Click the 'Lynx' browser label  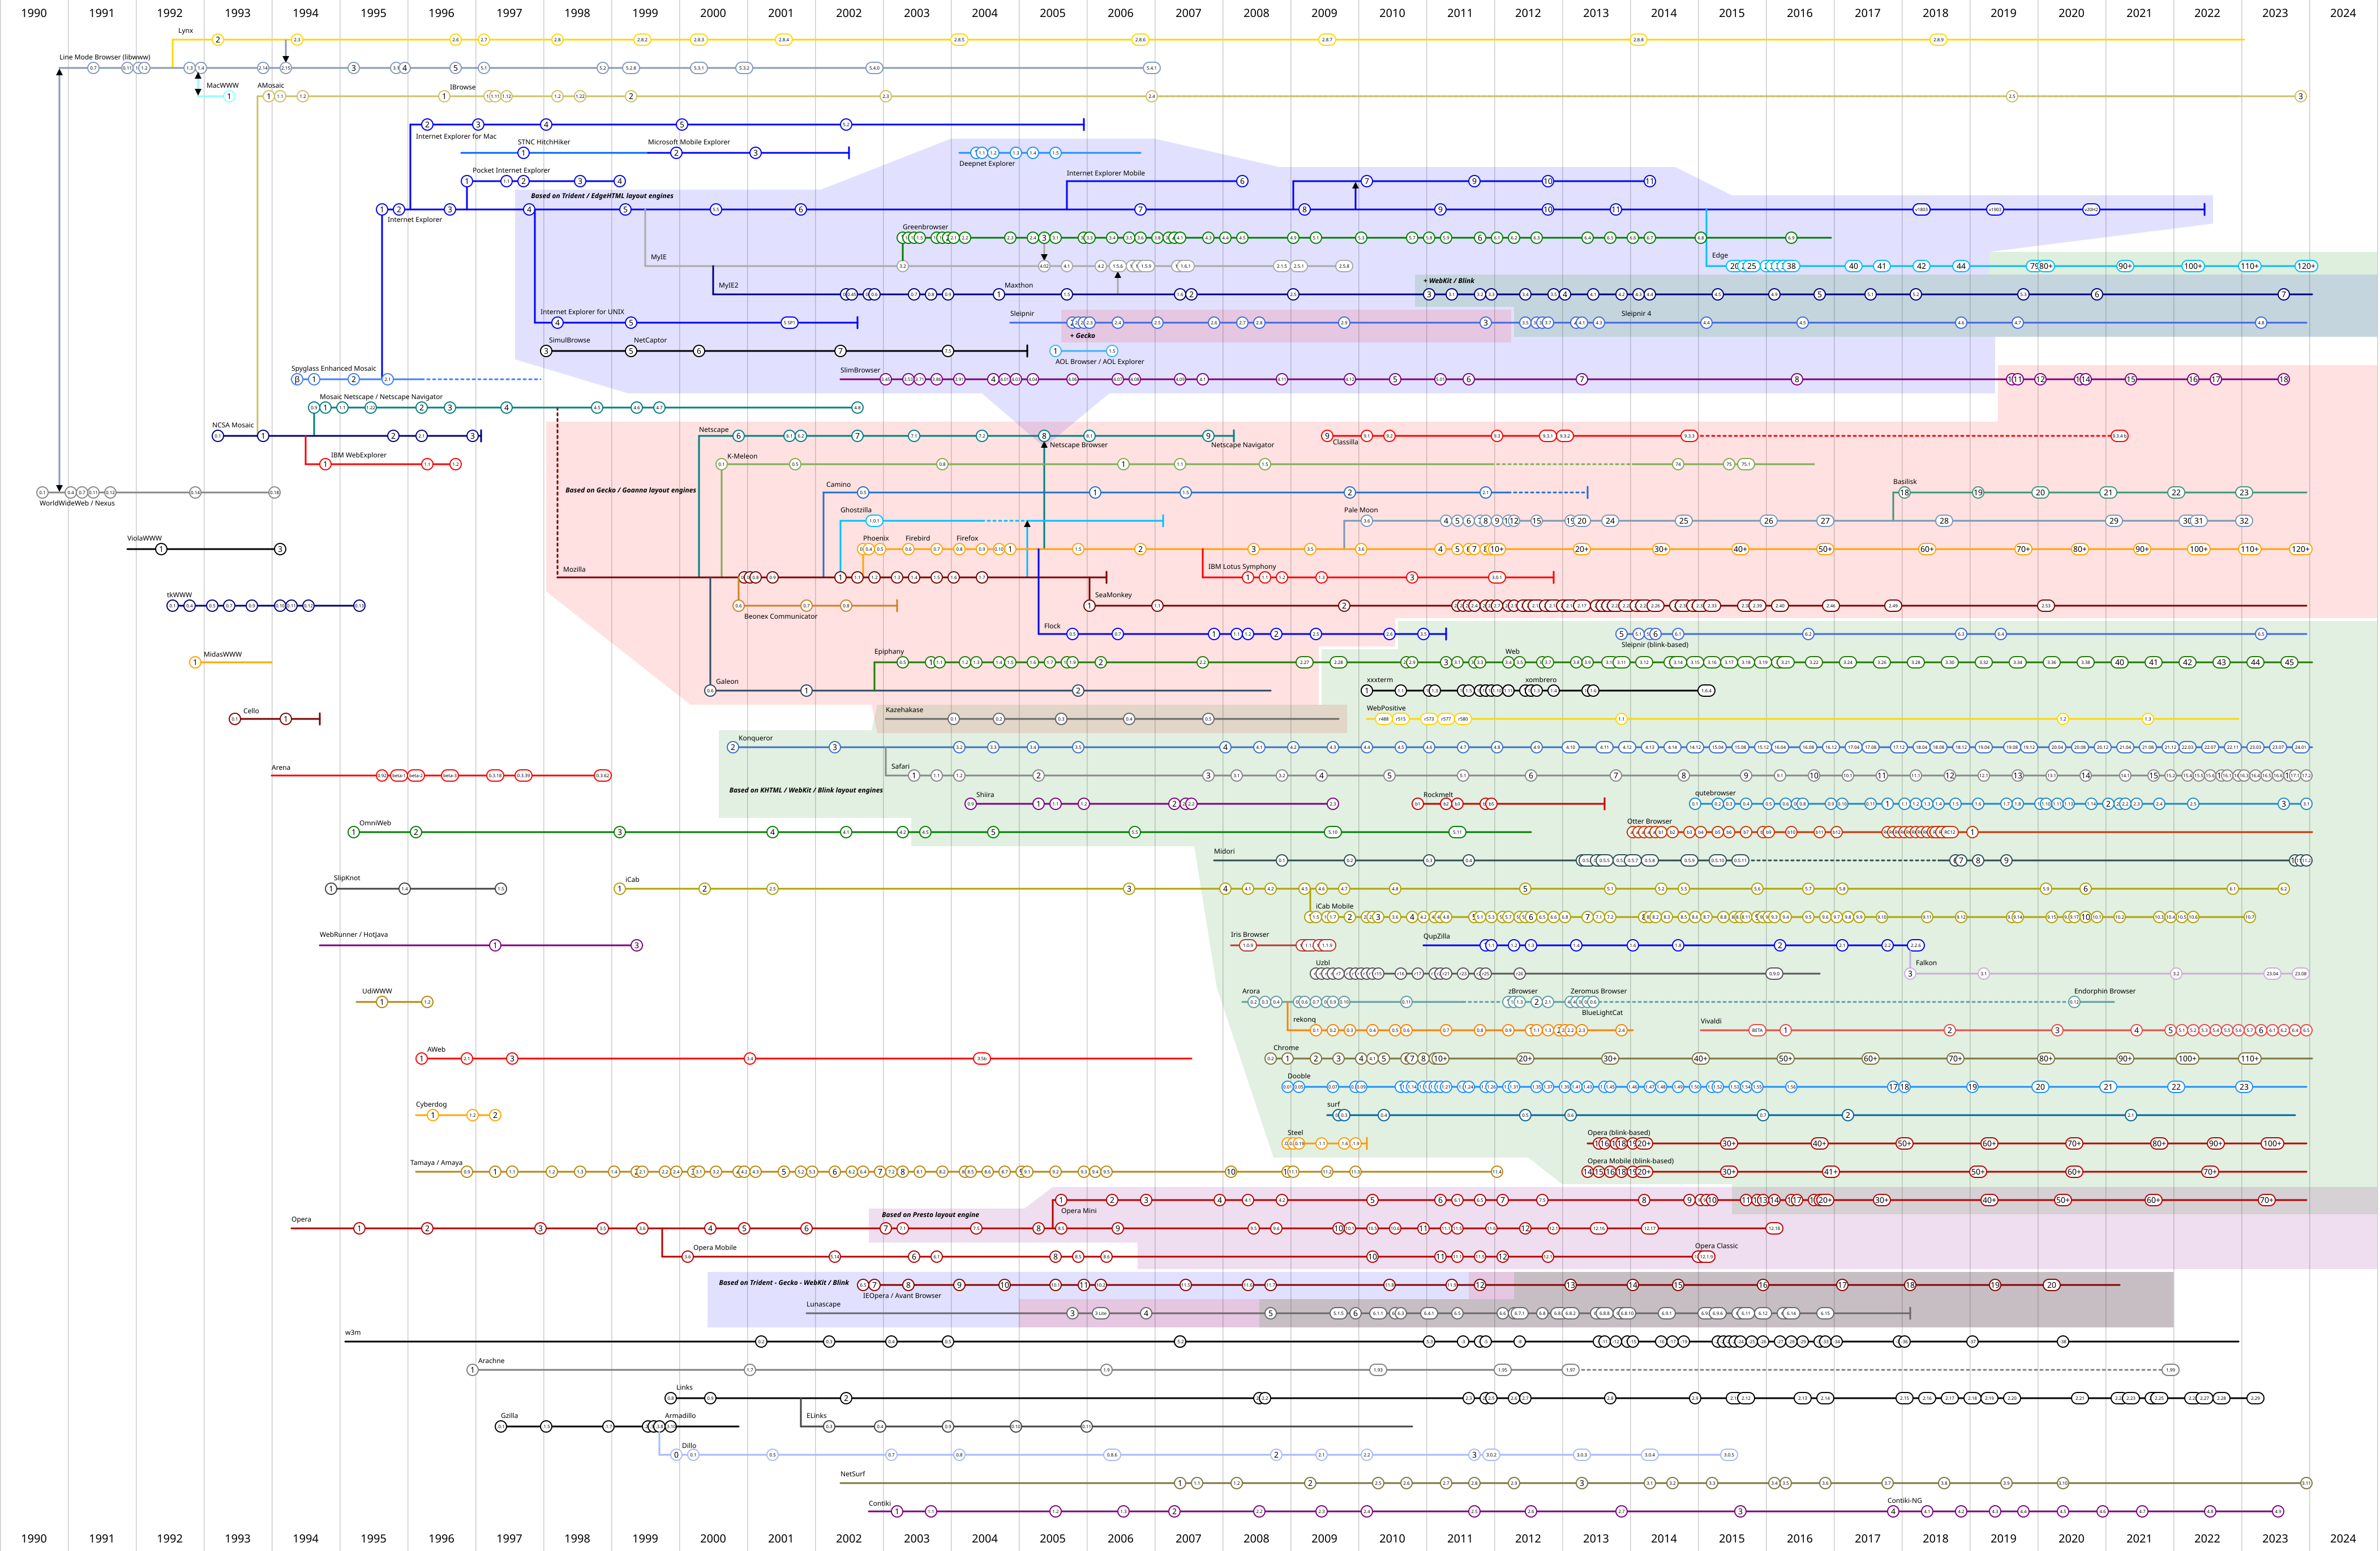pos(185,31)
